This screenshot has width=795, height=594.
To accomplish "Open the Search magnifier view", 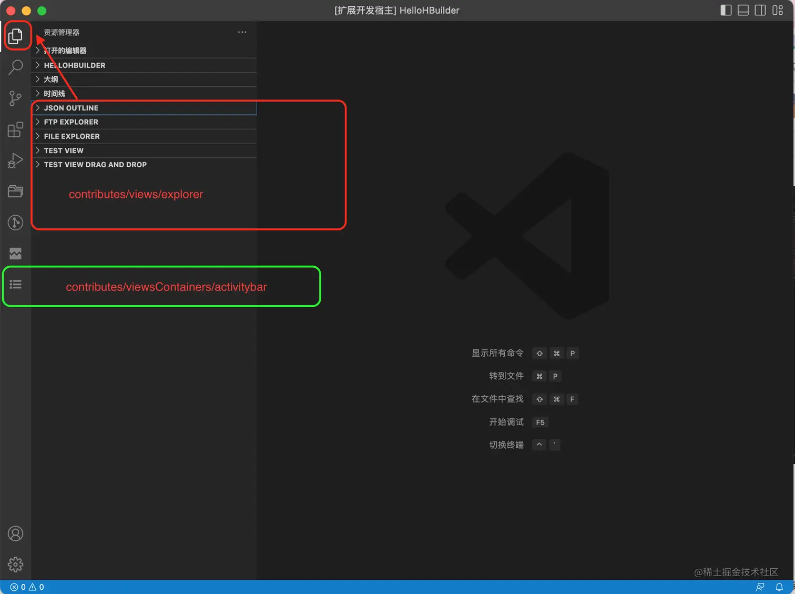I will [x=16, y=67].
